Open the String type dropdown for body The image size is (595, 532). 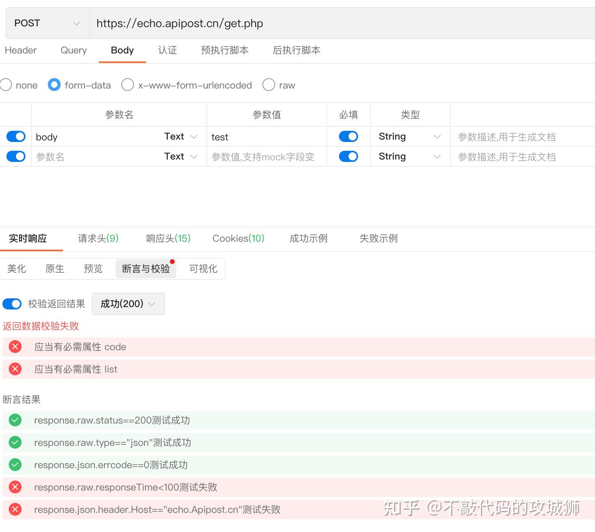(x=410, y=136)
